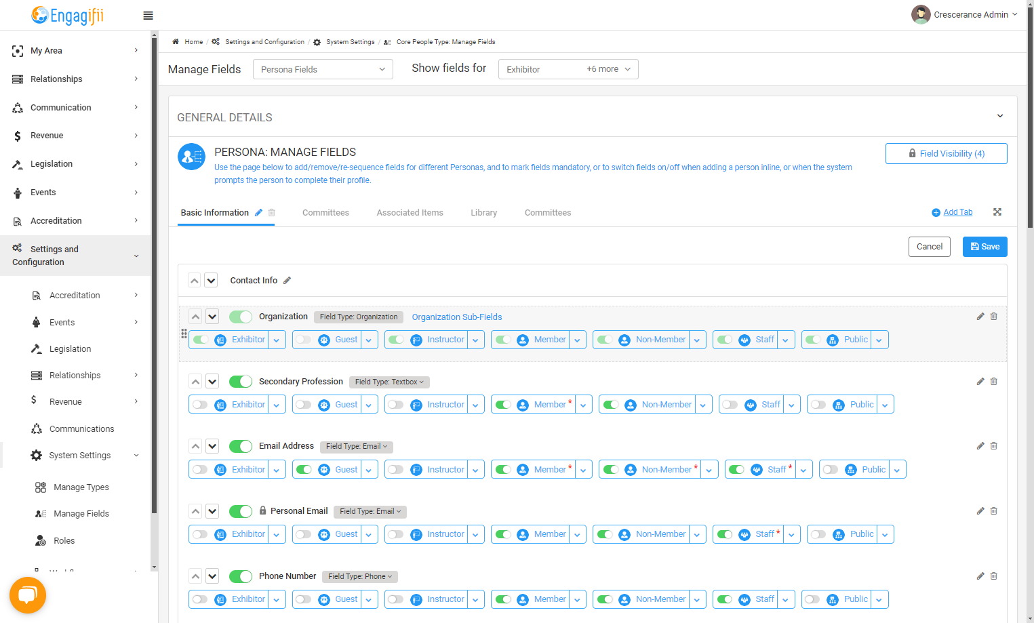This screenshot has width=1034, height=623.
Task: Click the edit pencil for Email Address field
Action: tap(980, 446)
